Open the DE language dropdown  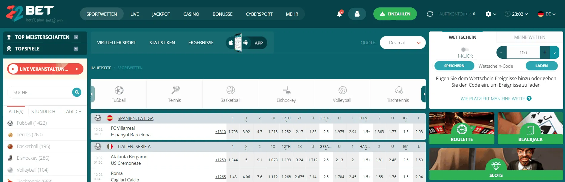coord(547,14)
